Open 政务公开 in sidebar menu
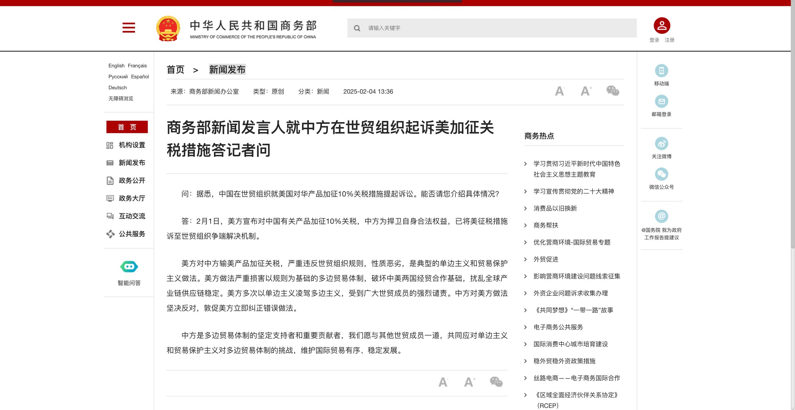This screenshot has height=410, width=795. (x=132, y=181)
